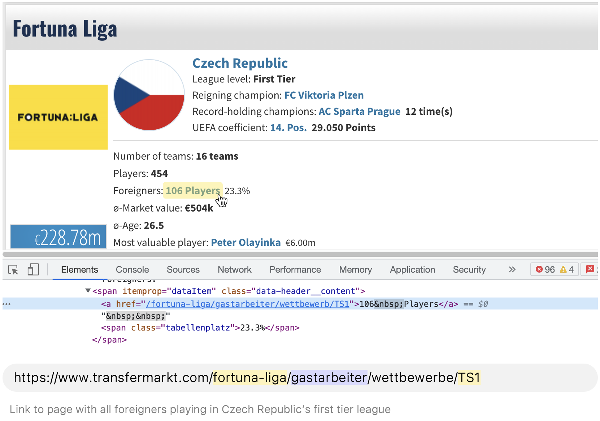The width and height of the screenshot is (600, 421).
Task: Open the Czech Republic country link
Action: tap(240, 63)
